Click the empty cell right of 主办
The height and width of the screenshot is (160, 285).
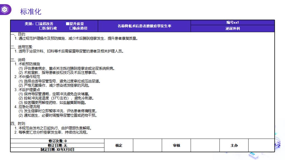[x=261, y=145]
